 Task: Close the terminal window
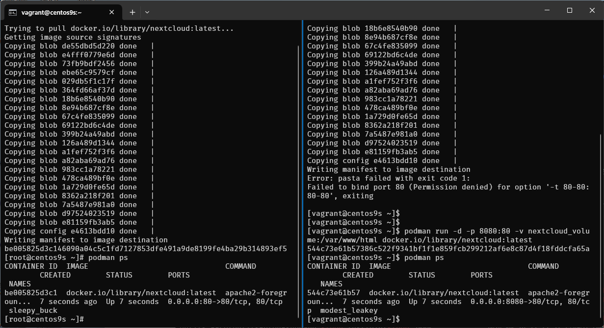click(x=592, y=11)
